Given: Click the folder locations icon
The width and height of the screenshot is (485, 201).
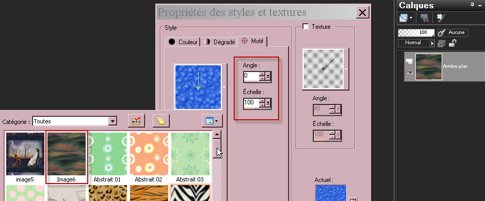Looking at the screenshot, I should pos(161,121).
